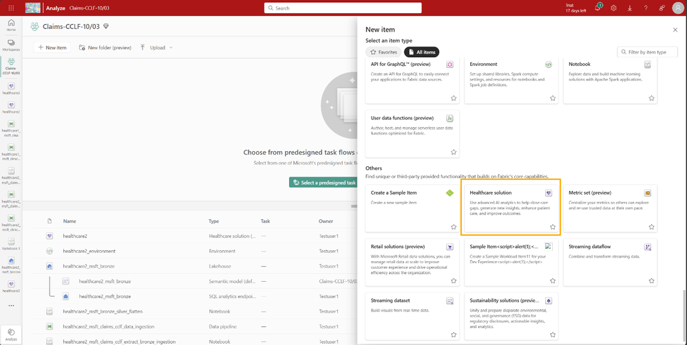Sort list by Type column header

pos(213,221)
